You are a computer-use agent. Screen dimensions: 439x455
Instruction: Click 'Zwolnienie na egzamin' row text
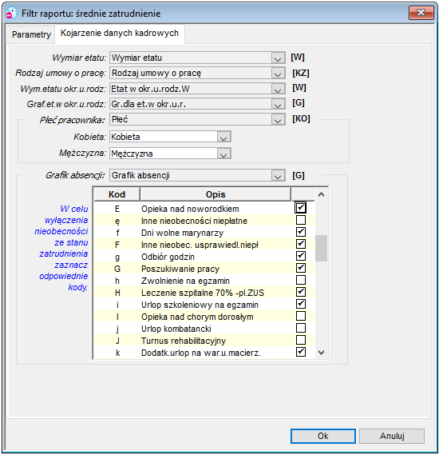click(185, 281)
